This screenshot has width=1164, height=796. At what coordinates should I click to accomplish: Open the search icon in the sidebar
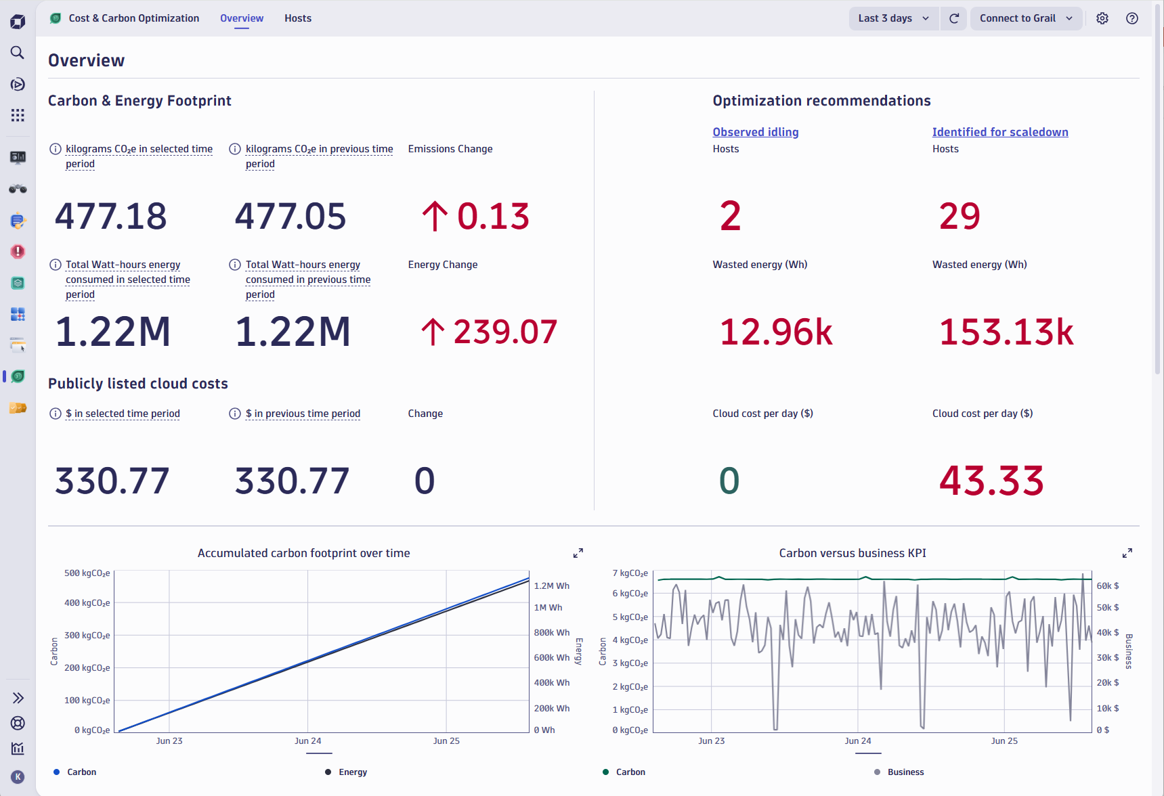(17, 53)
